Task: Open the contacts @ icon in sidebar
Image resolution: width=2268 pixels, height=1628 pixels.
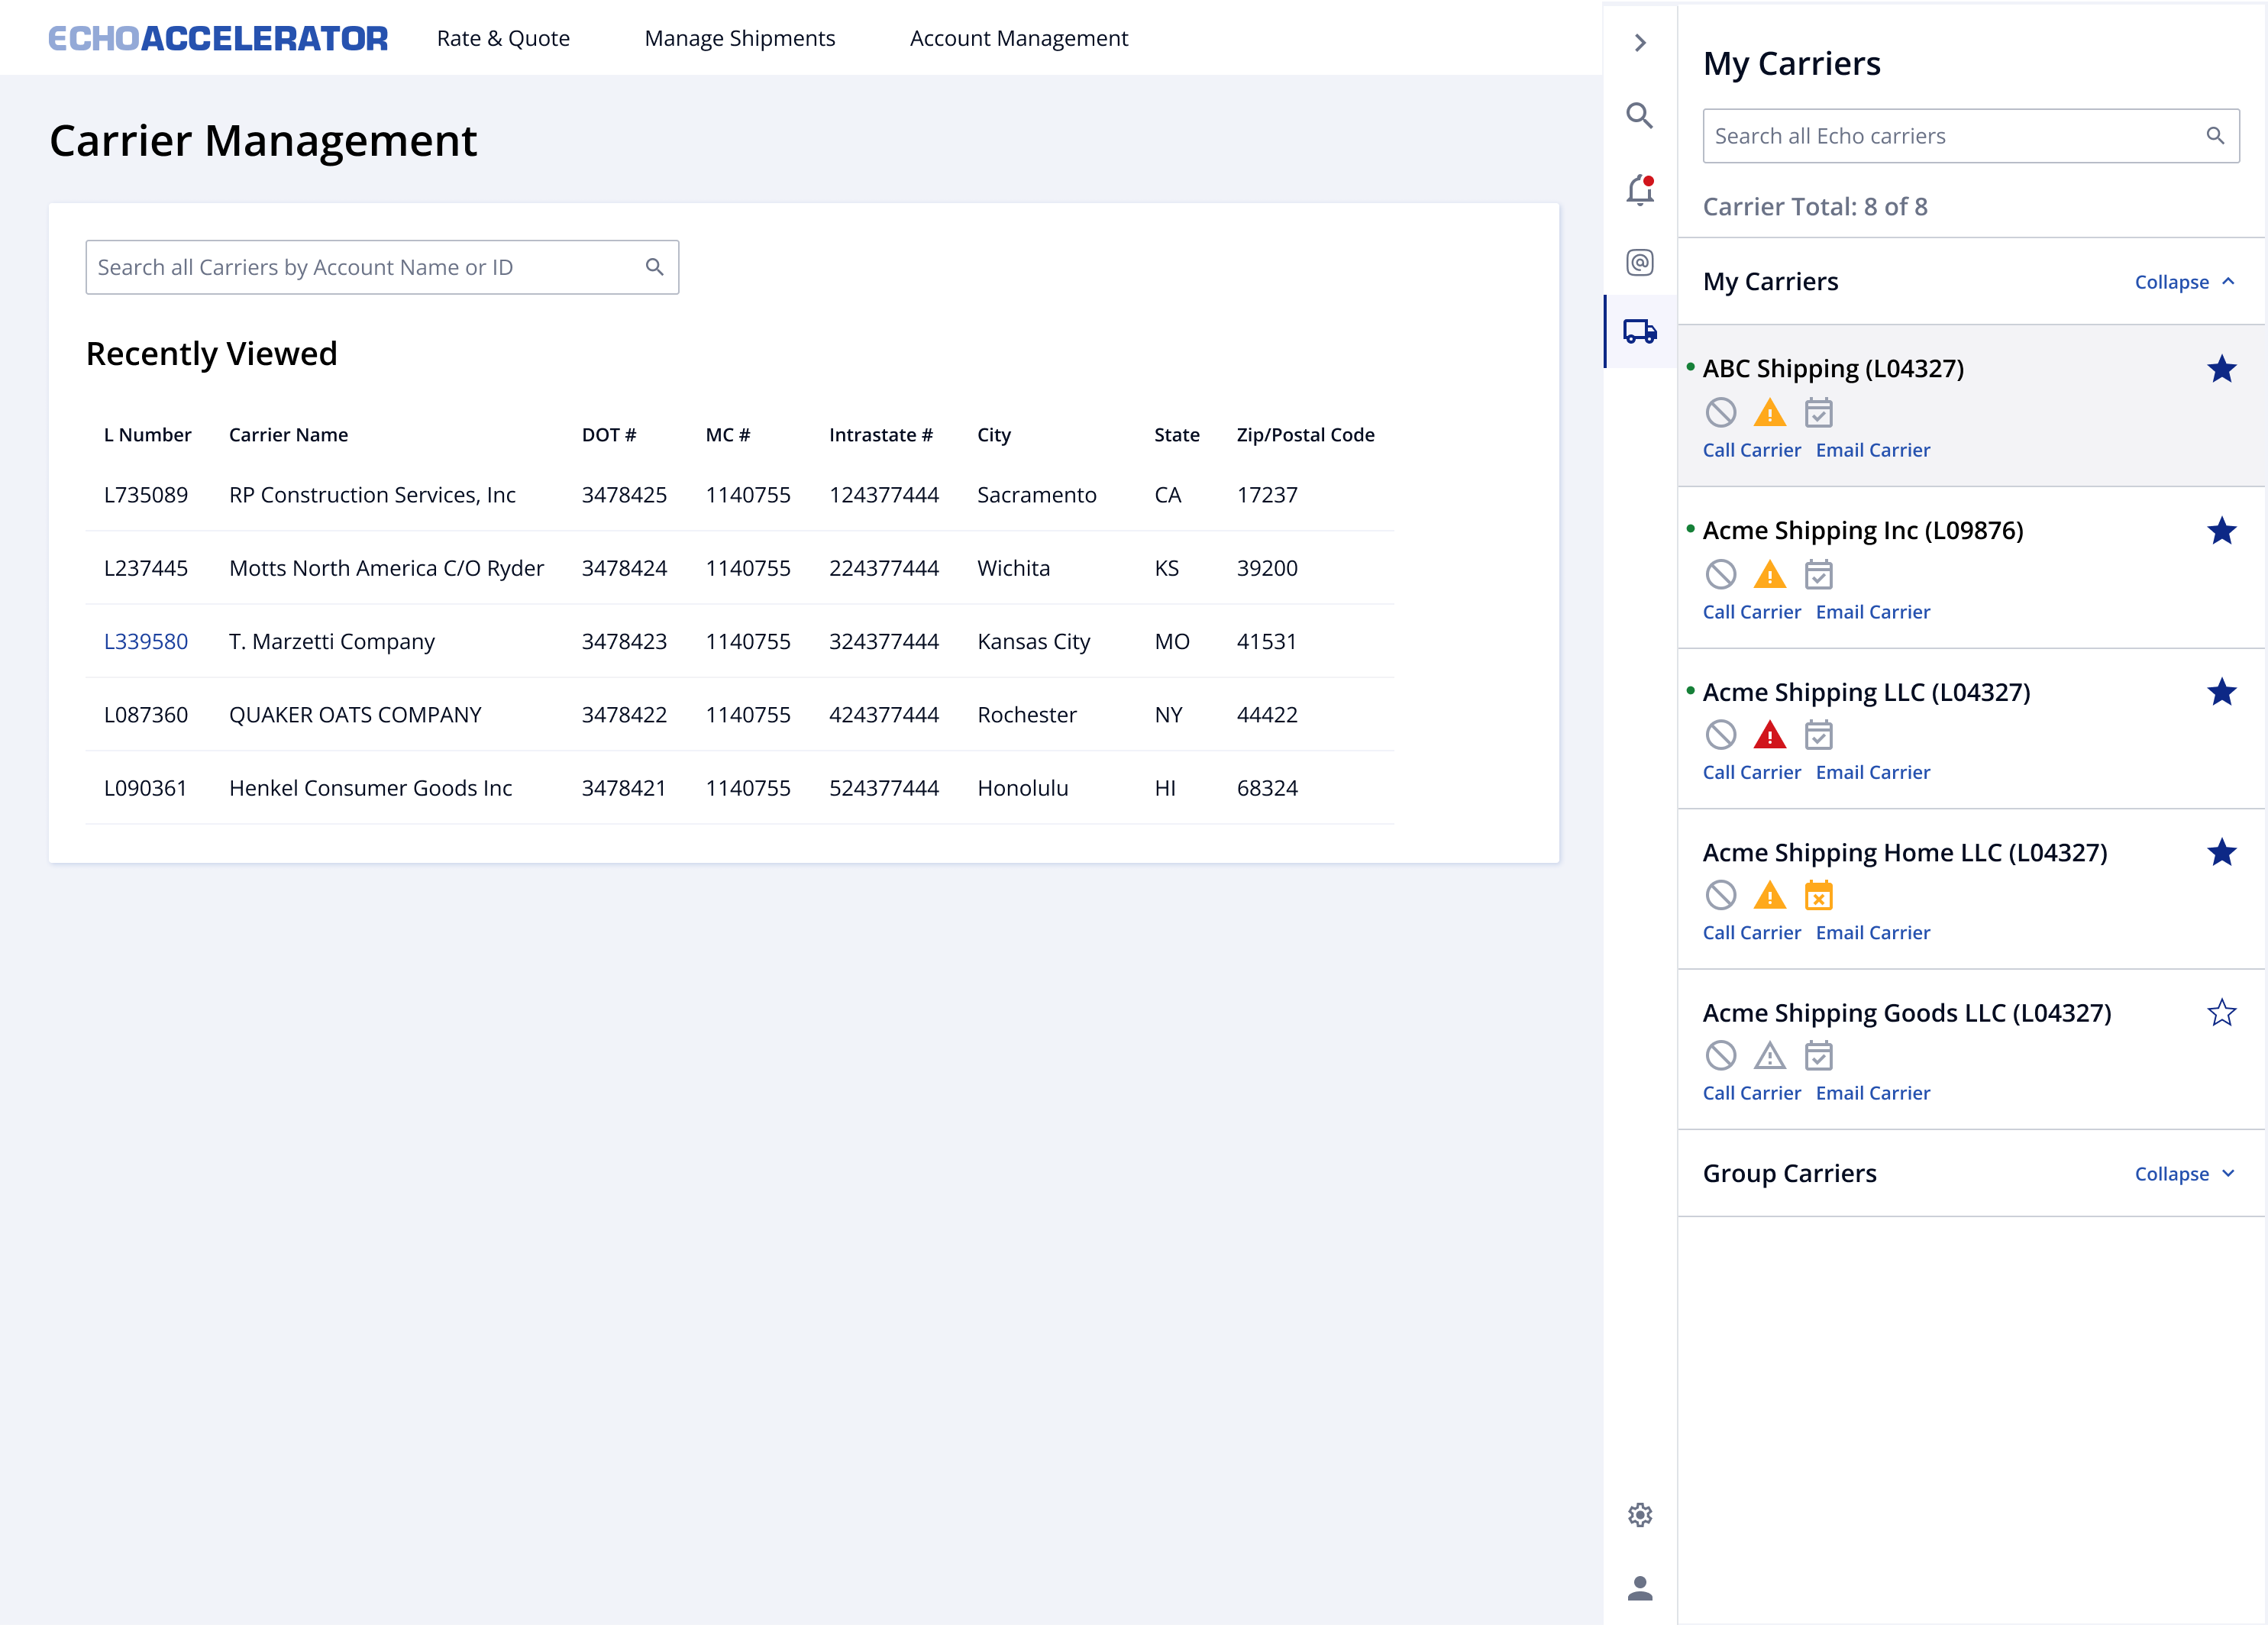Action: (x=1639, y=263)
